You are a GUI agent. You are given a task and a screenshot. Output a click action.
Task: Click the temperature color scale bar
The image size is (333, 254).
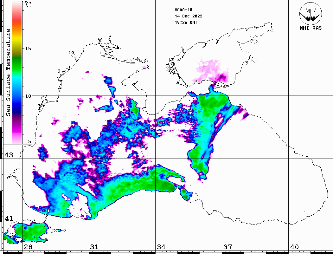(x=17, y=73)
